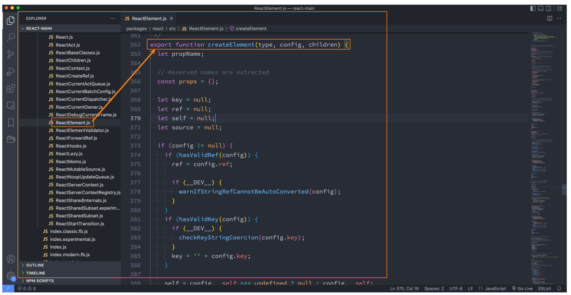The image size is (571, 295).
Task: Open the Search view in activity bar
Action: pos(11,37)
